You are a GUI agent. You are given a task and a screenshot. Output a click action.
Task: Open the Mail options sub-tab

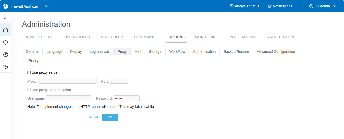(138, 52)
